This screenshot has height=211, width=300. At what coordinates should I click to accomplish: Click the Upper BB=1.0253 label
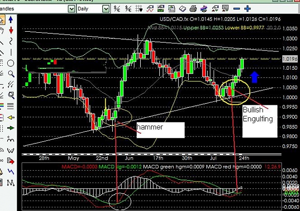pyautogui.click(x=203, y=28)
